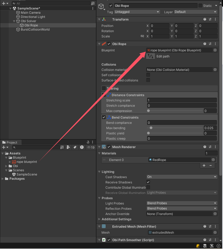The height and width of the screenshot is (249, 223).
Task: Toggle the Static checkbox
Action: click(x=200, y=6)
